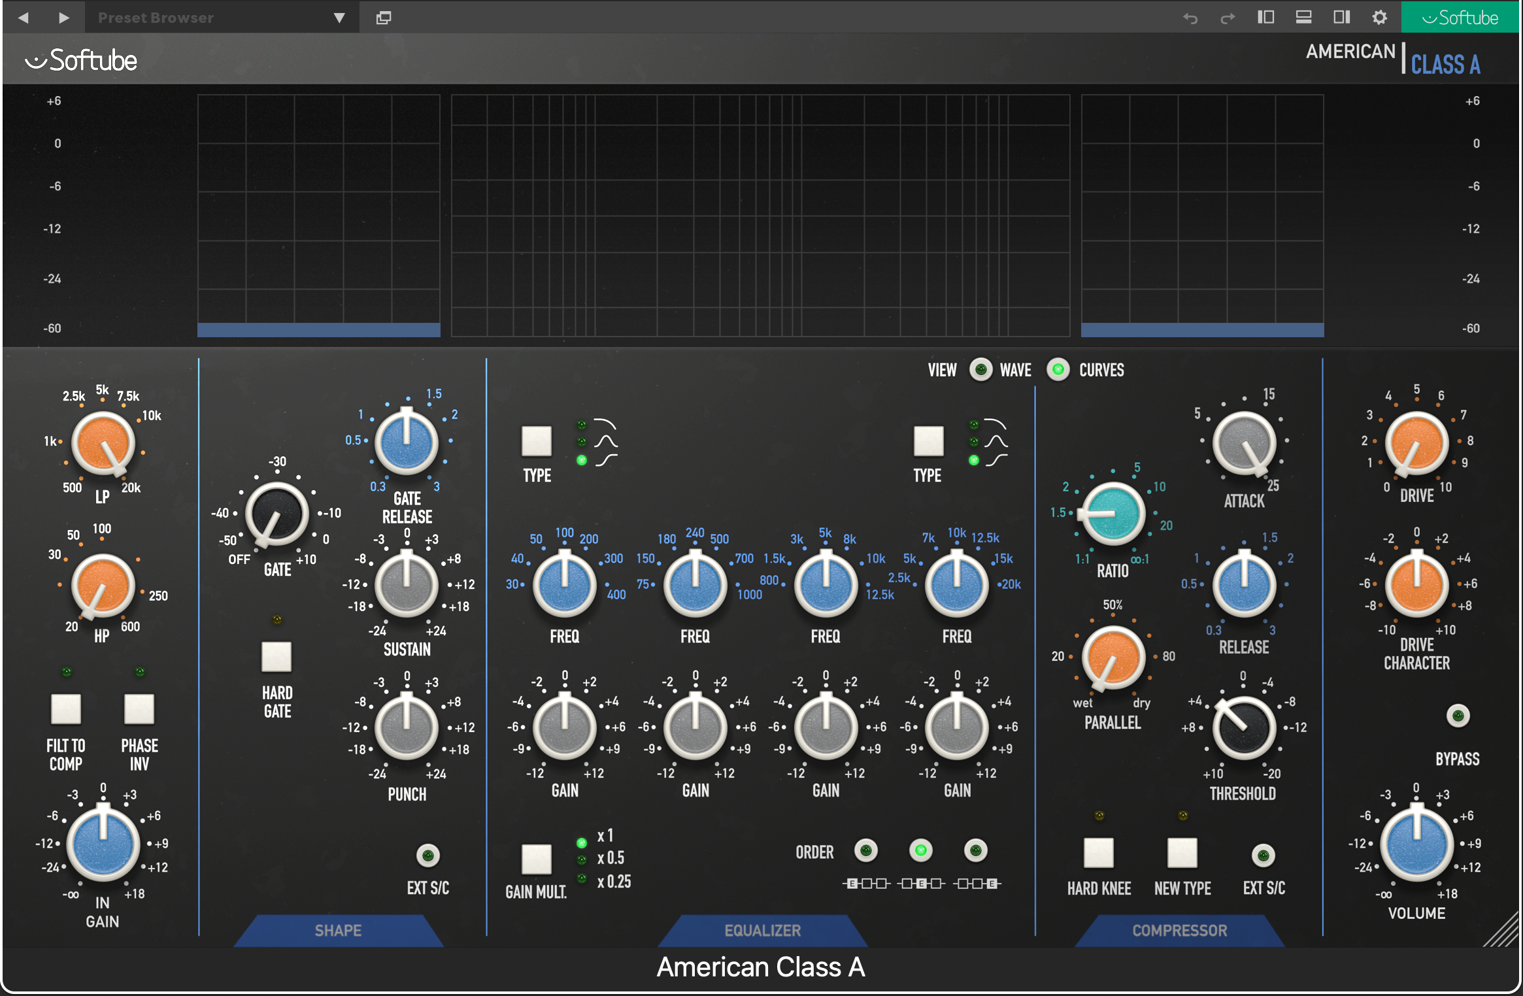The height and width of the screenshot is (996, 1523).
Task: Cycle the high band TYPE button
Action: click(x=928, y=441)
